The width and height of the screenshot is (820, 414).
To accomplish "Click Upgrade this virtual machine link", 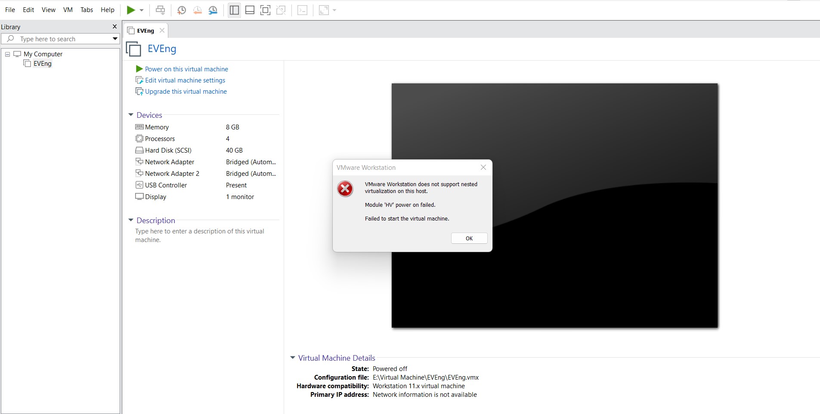I will click(x=186, y=92).
